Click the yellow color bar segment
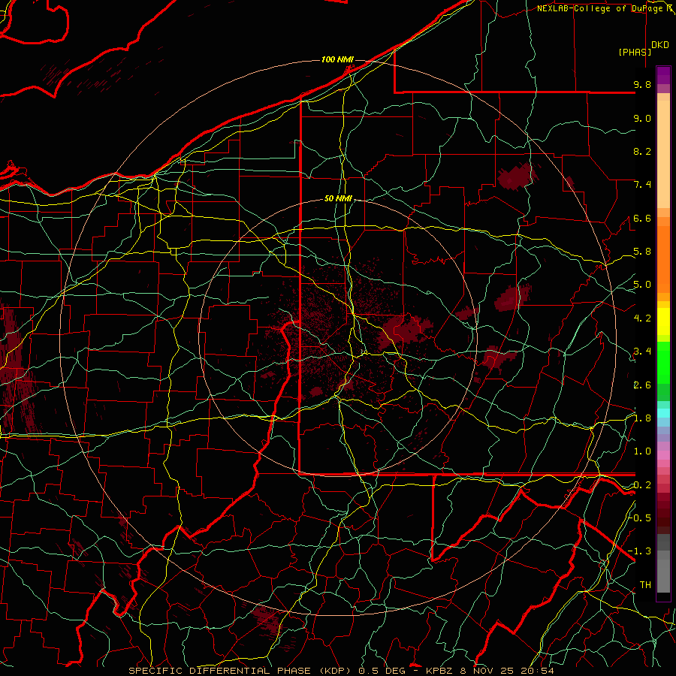 point(663,321)
